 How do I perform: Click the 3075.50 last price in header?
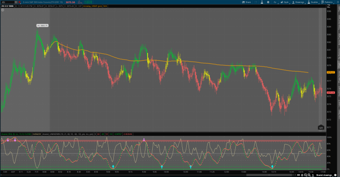click(x=70, y=2)
